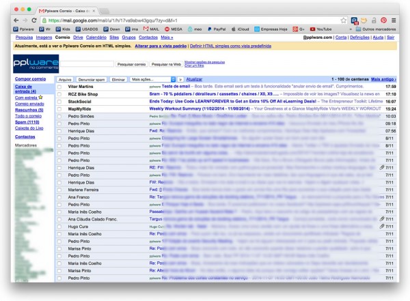Open the Empresas Hoje bookmark

(271, 29)
